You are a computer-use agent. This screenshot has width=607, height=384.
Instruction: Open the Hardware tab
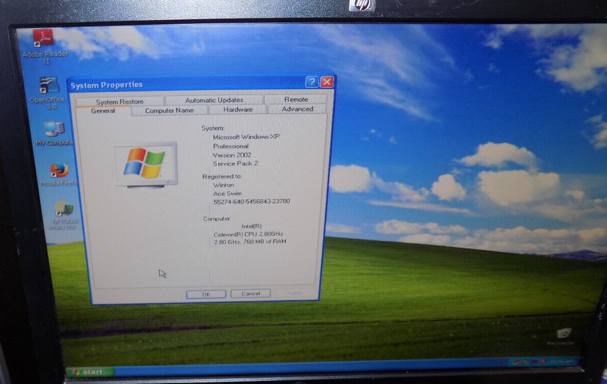pos(238,109)
